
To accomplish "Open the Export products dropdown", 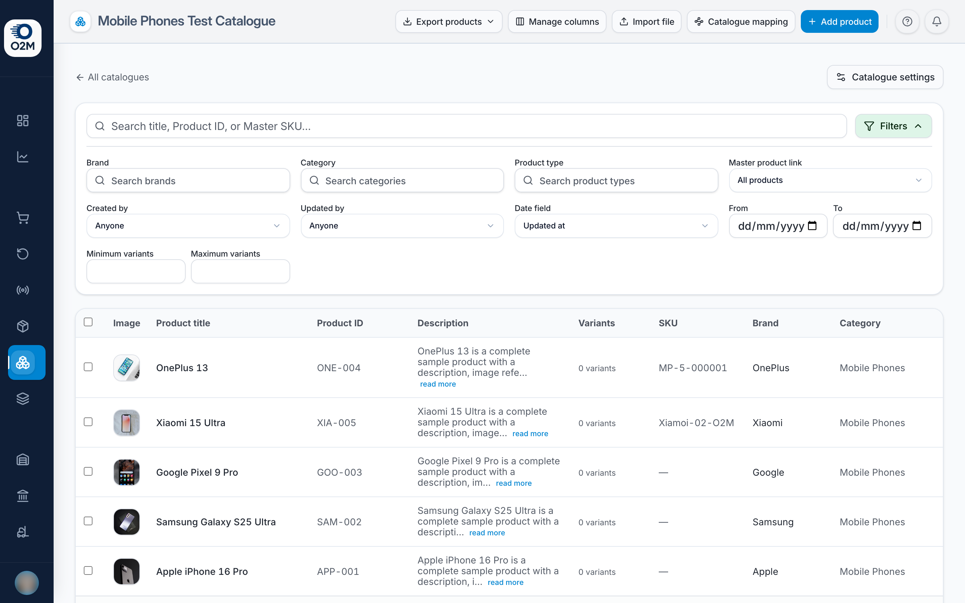I will (449, 21).
